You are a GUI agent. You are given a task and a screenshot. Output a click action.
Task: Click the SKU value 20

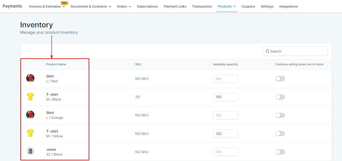[137, 97]
